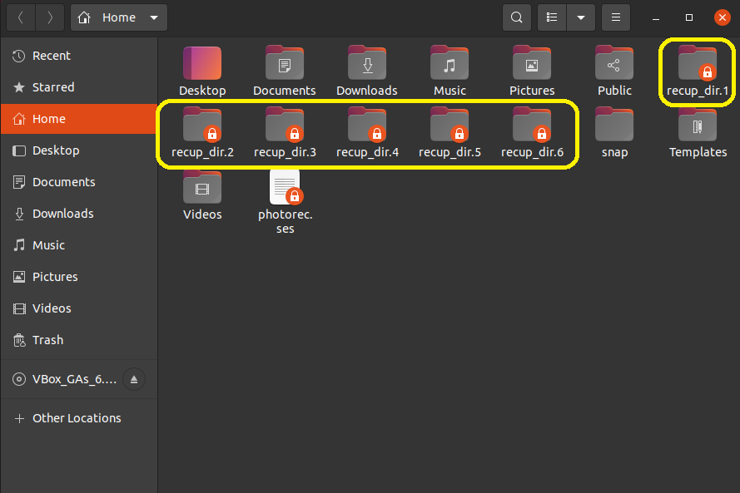The height and width of the screenshot is (493, 740).
Task: Open Trash in the sidebar
Action: (79, 340)
